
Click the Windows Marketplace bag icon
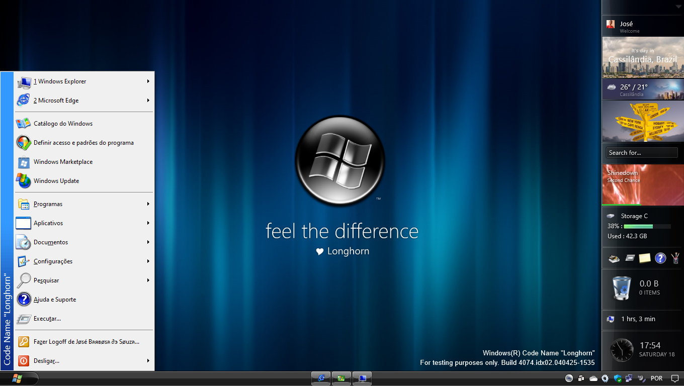[x=24, y=162]
